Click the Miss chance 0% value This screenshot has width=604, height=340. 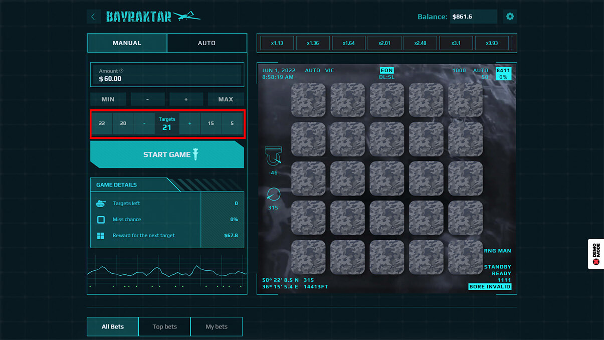pos(234,219)
